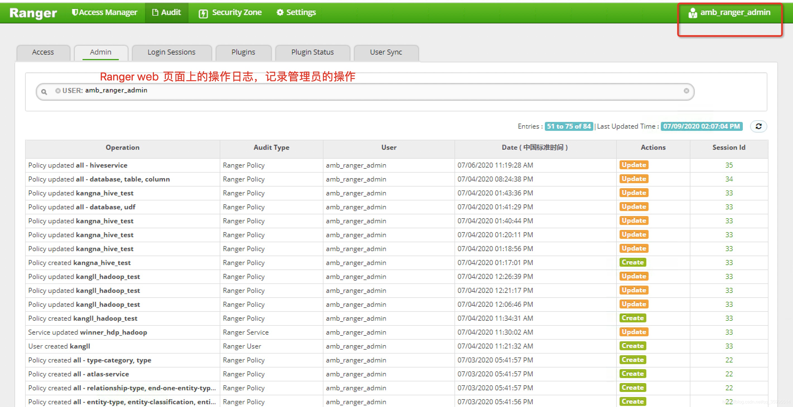Select row Policy created relationship-type, end-one-entity-typ...
Image resolution: width=793 pixels, height=407 pixels.
[x=396, y=388]
